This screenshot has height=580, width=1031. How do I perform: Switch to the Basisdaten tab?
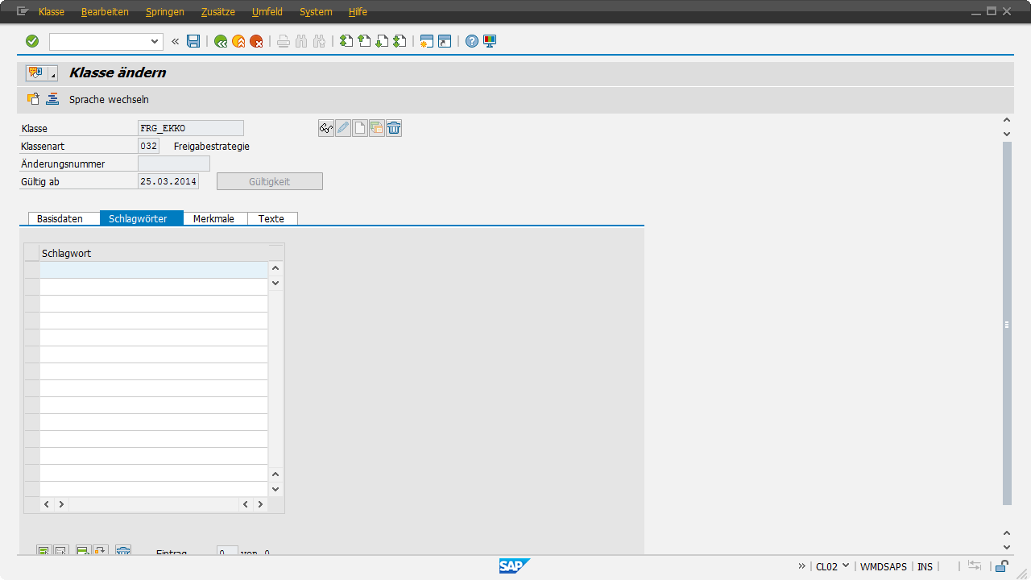pyautogui.click(x=60, y=218)
